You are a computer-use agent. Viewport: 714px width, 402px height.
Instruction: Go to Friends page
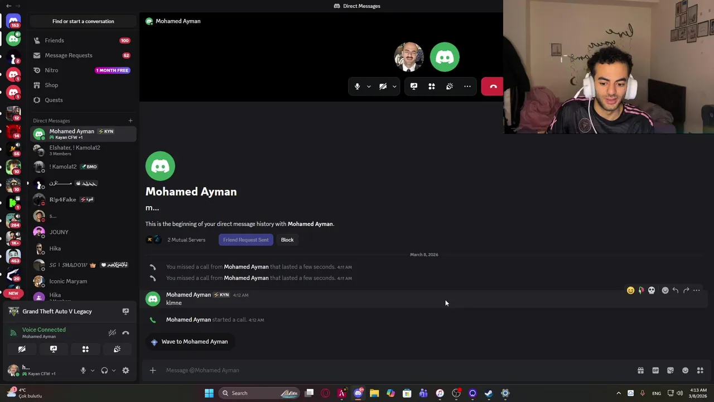pos(83,40)
